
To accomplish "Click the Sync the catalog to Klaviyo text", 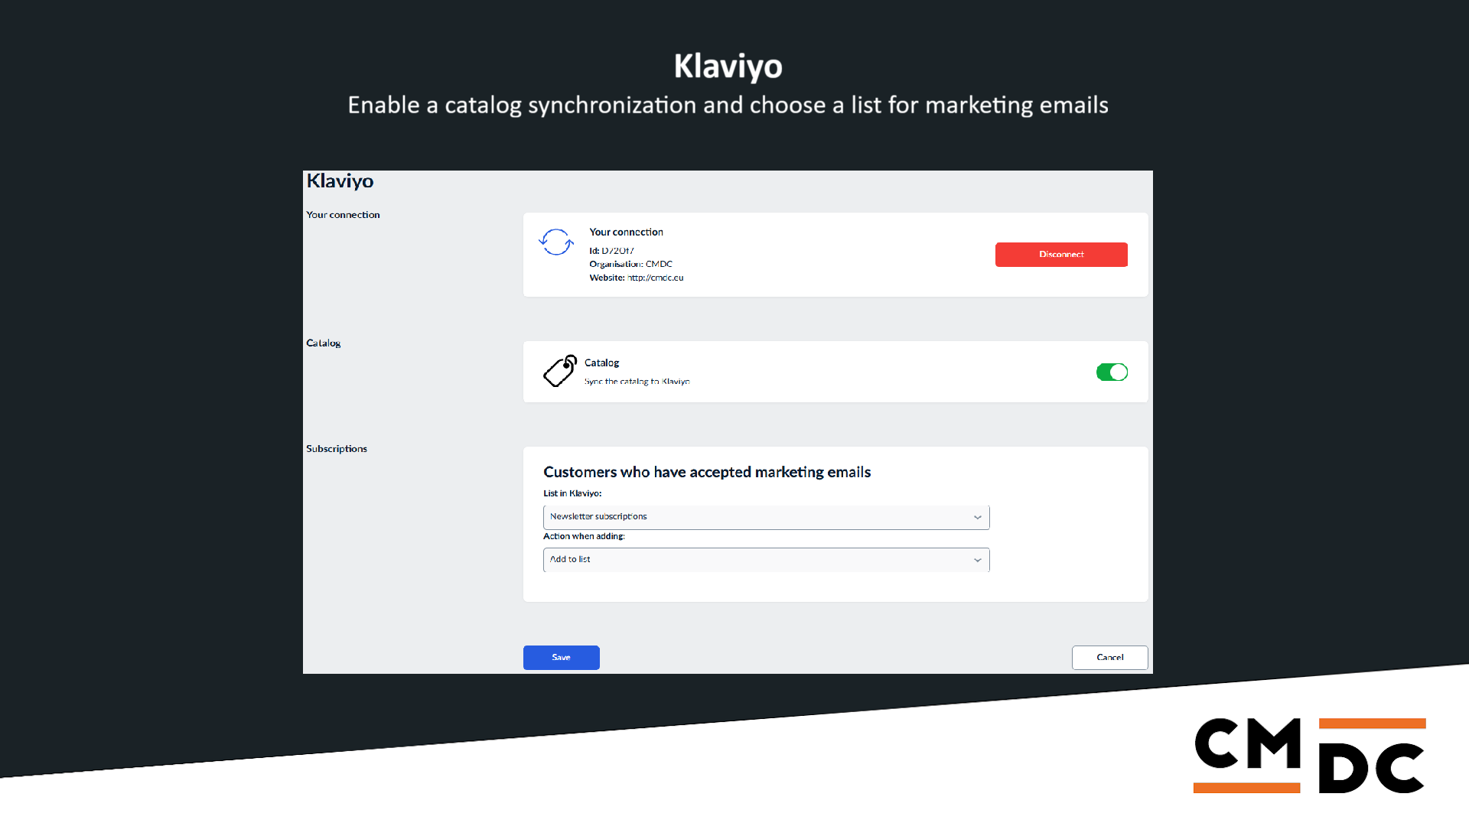I will (x=637, y=382).
